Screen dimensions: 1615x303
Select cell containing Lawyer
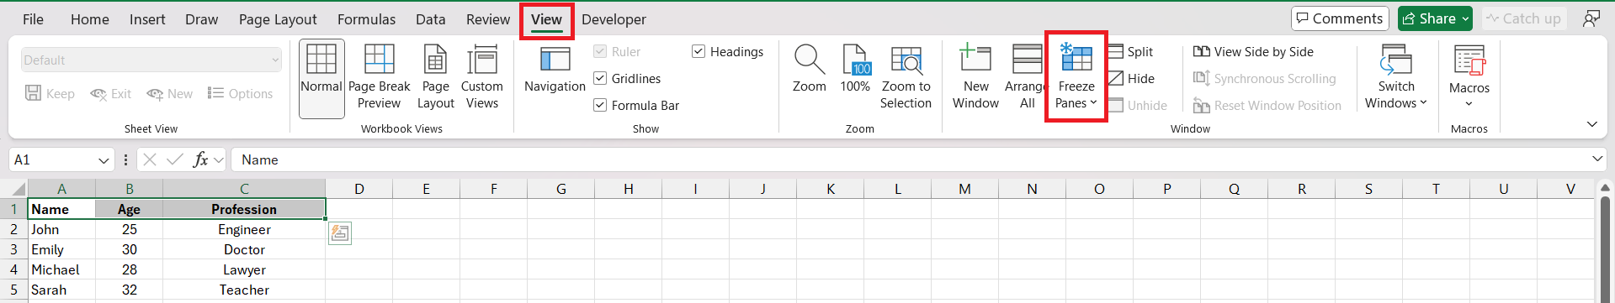[x=244, y=269]
